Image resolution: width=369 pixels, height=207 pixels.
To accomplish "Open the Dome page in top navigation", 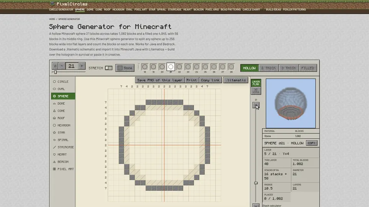I will 90,10.
